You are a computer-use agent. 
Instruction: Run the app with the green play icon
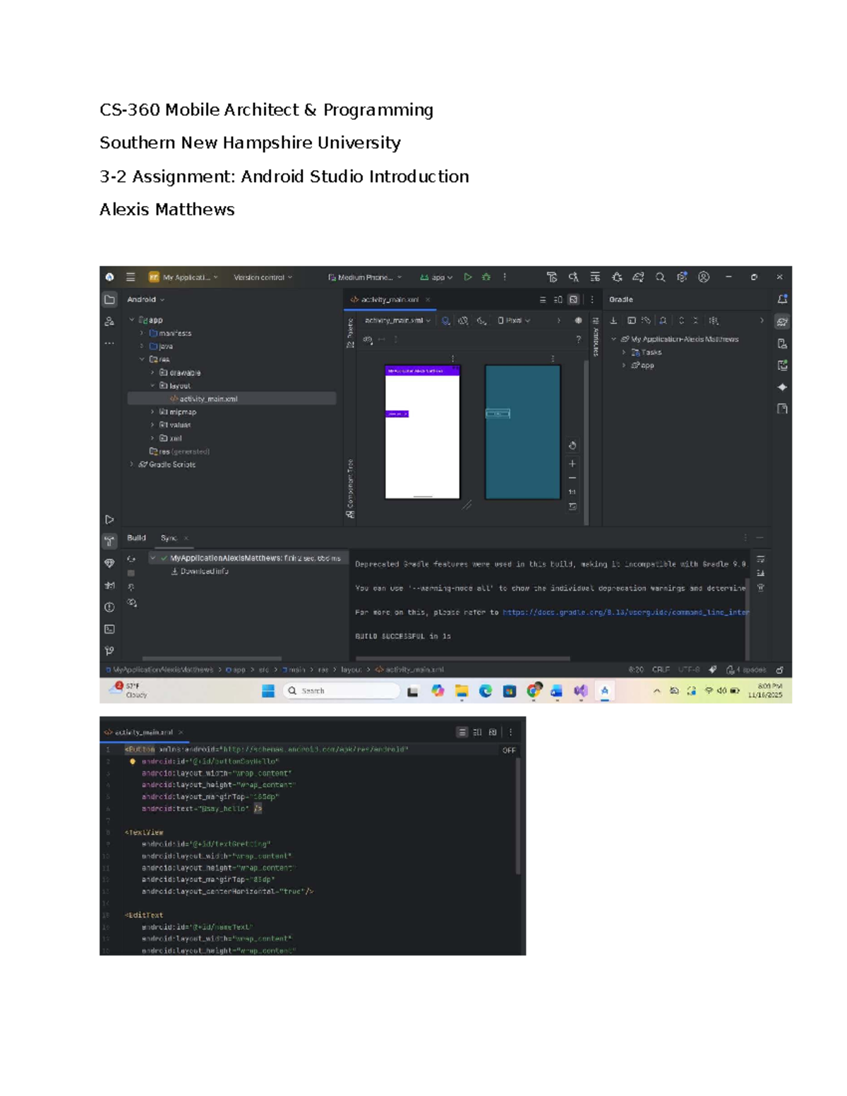coord(467,277)
